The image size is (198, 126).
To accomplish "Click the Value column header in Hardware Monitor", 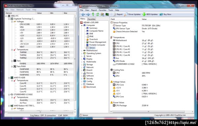I will tap(43, 13).
